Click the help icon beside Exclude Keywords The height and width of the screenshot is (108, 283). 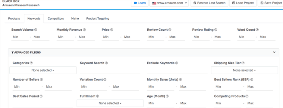click(x=177, y=63)
